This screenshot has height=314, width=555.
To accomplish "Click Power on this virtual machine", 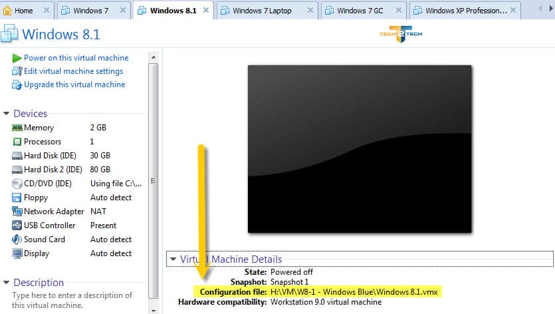I will pyautogui.click(x=76, y=58).
